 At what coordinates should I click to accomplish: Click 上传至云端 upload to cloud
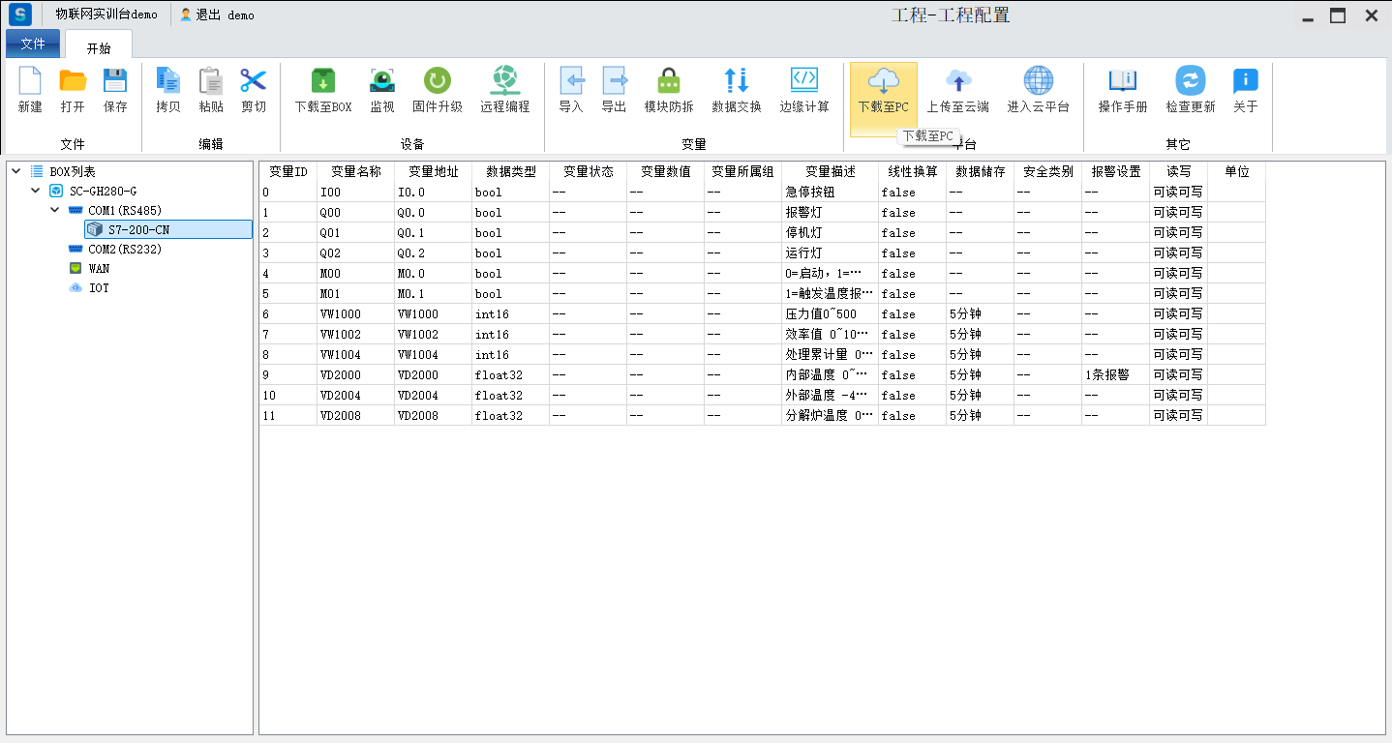[957, 91]
